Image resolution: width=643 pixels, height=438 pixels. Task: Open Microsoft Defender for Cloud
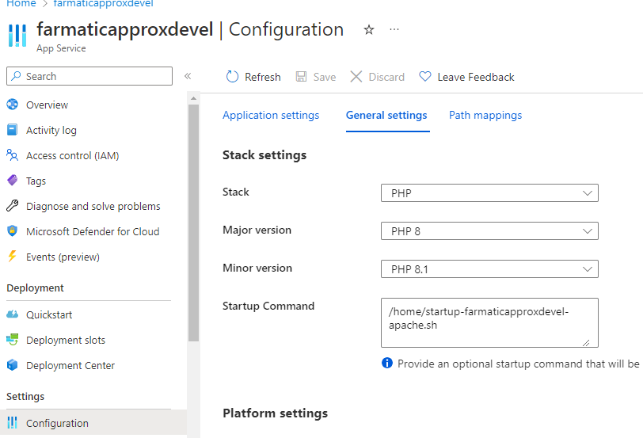click(93, 232)
